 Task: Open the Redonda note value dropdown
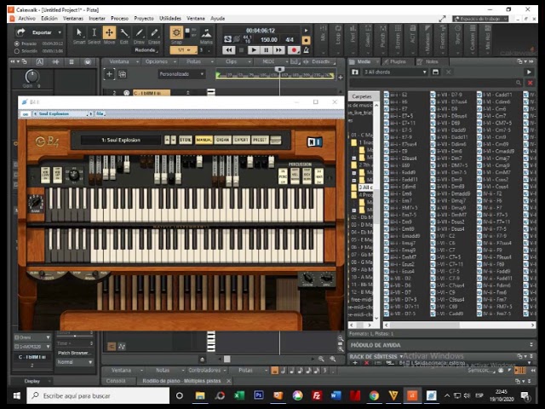tap(146, 50)
